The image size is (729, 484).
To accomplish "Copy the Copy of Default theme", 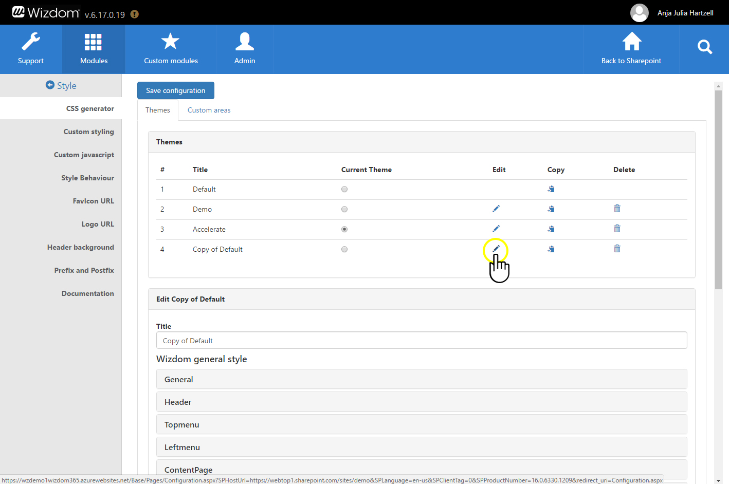I will click(551, 249).
